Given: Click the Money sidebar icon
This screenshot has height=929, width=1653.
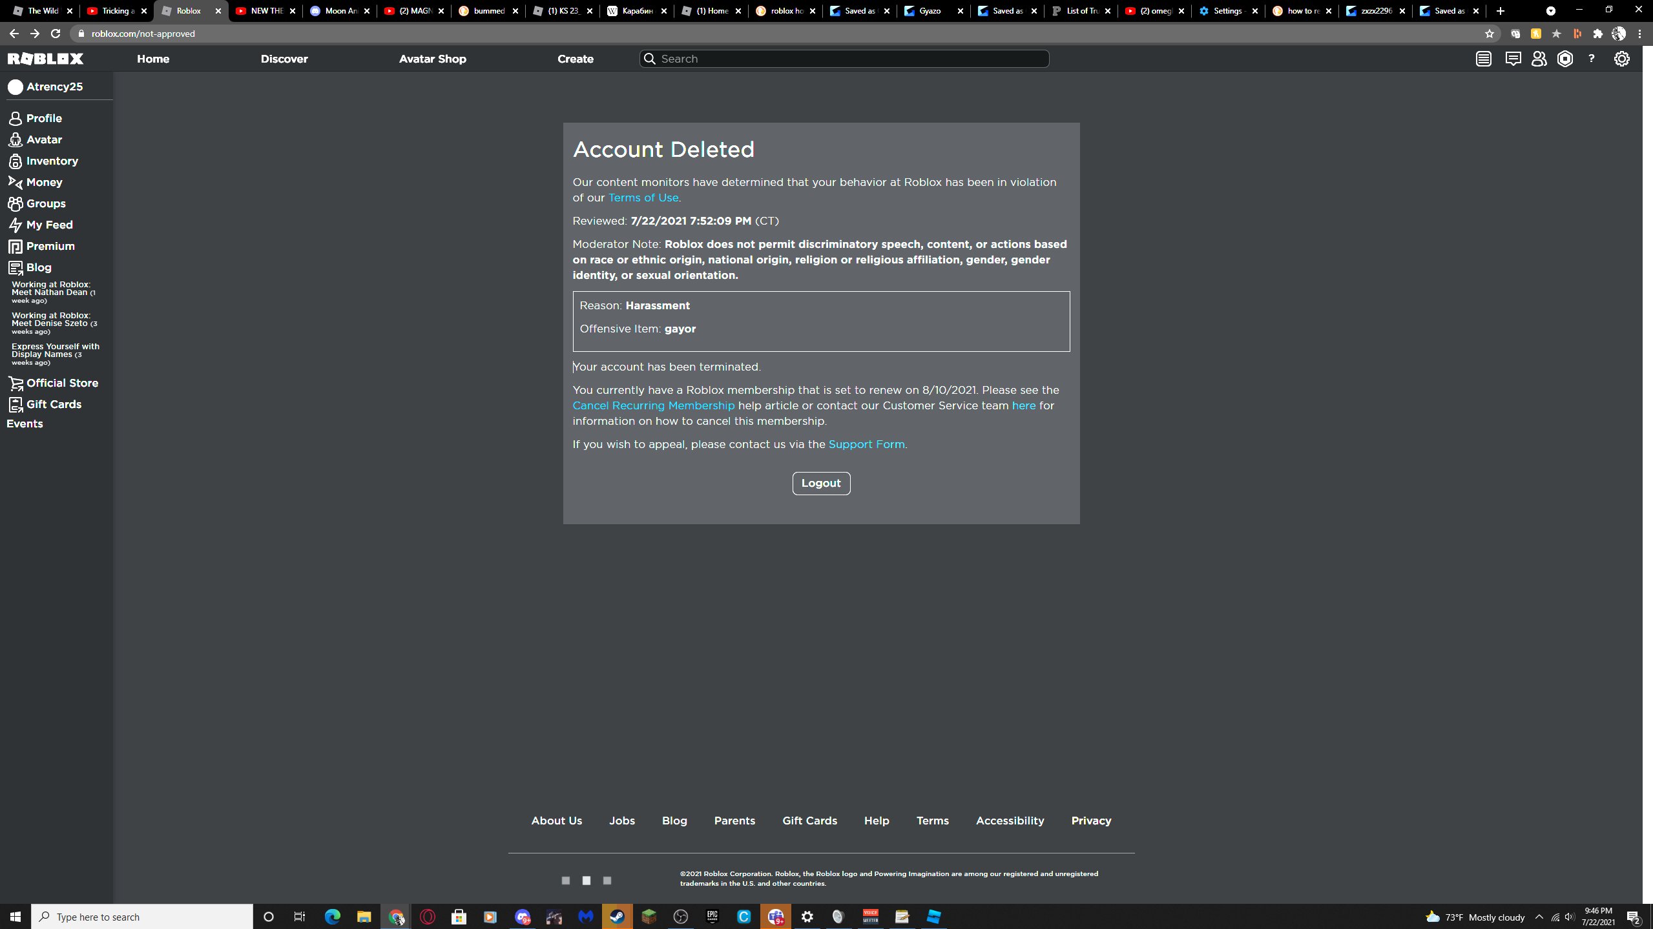Looking at the screenshot, I should pos(16,183).
